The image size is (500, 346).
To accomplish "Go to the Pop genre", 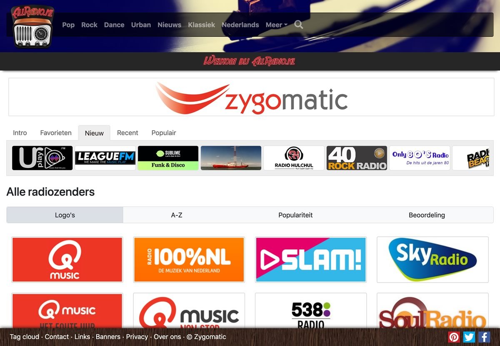I will click(x=68, y=25).
